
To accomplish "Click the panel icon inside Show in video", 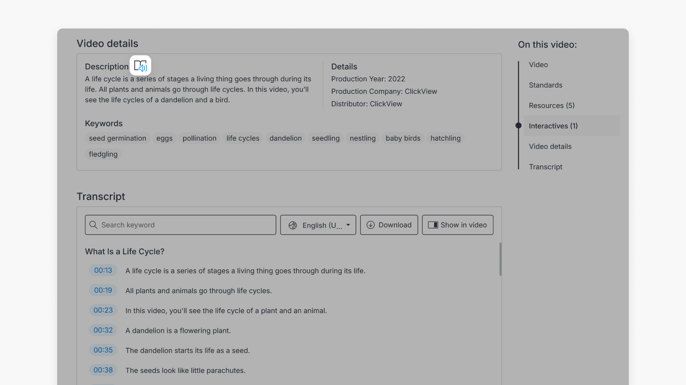I will point(433,225).
